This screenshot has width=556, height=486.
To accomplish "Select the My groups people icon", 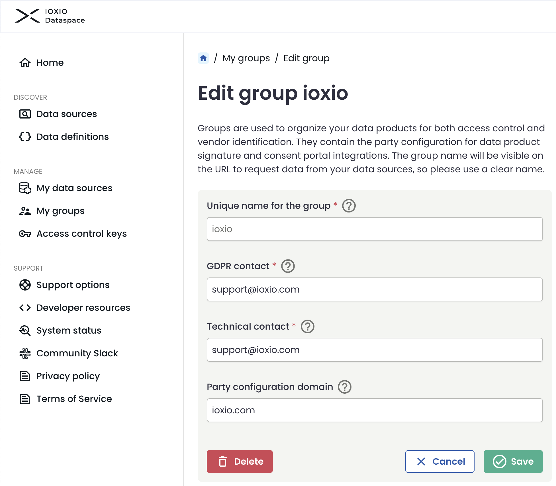I will (x=25, y=211).
